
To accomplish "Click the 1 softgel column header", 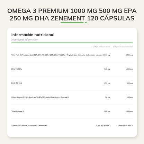I will pos(101,47).
